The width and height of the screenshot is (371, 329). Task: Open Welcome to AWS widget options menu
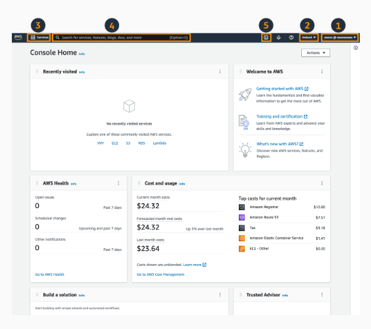coord(322,72)
